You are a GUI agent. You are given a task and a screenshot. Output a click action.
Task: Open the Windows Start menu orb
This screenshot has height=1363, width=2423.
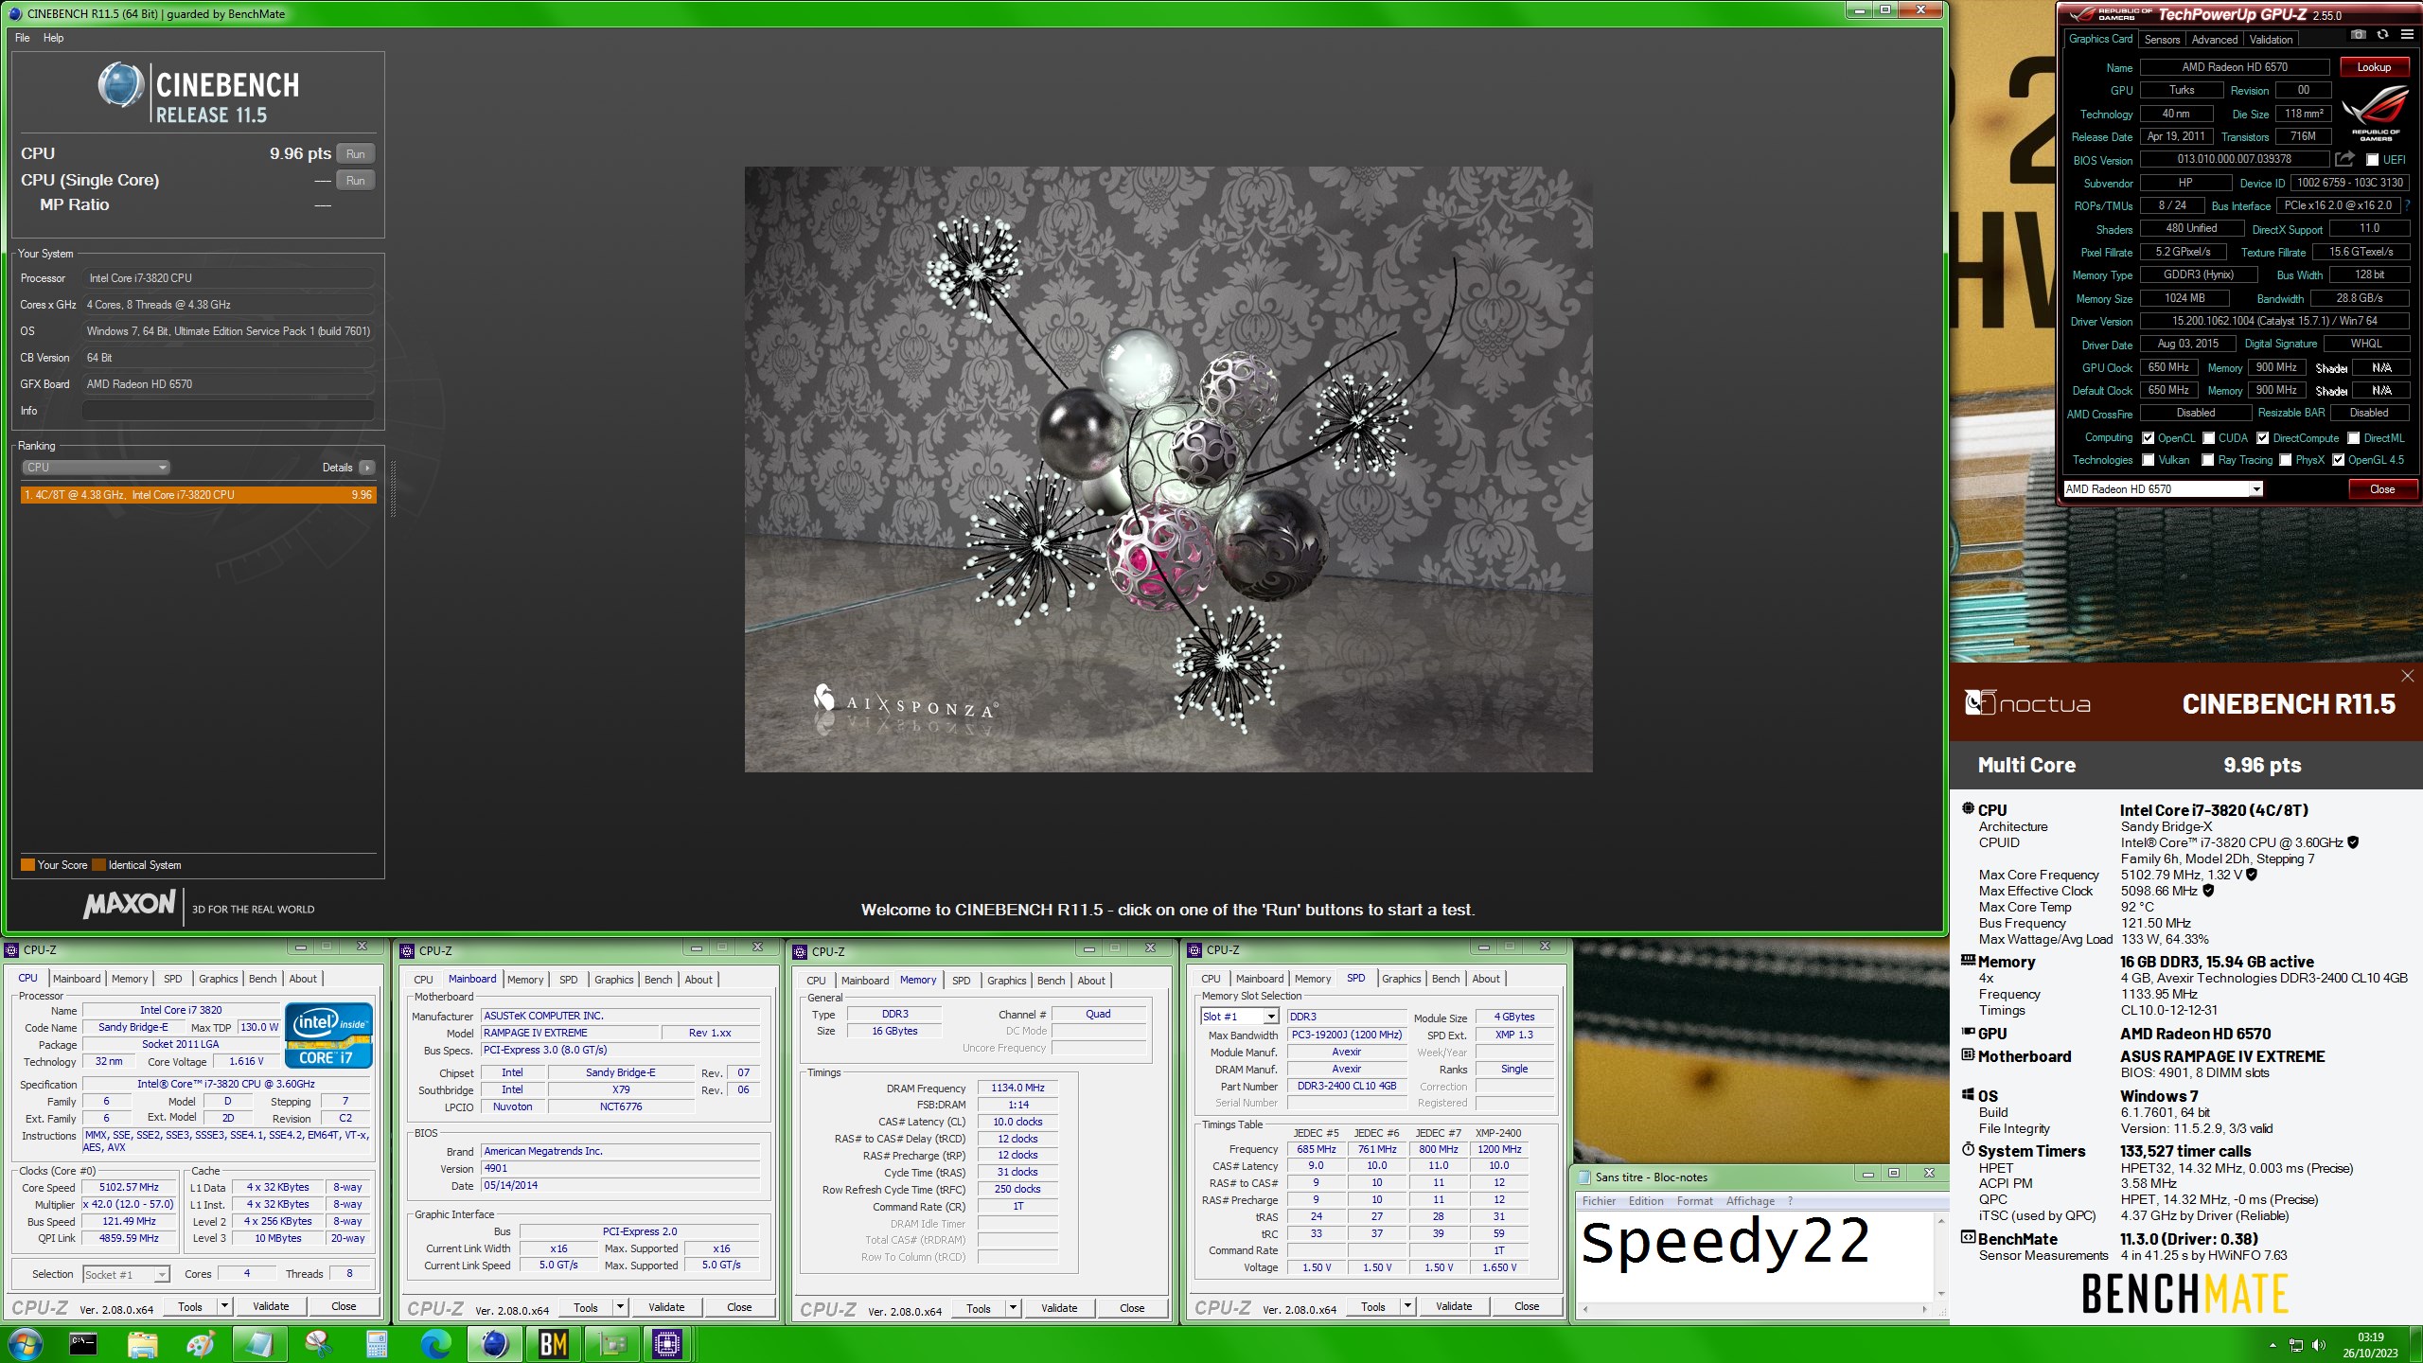tap(25, 1344)
